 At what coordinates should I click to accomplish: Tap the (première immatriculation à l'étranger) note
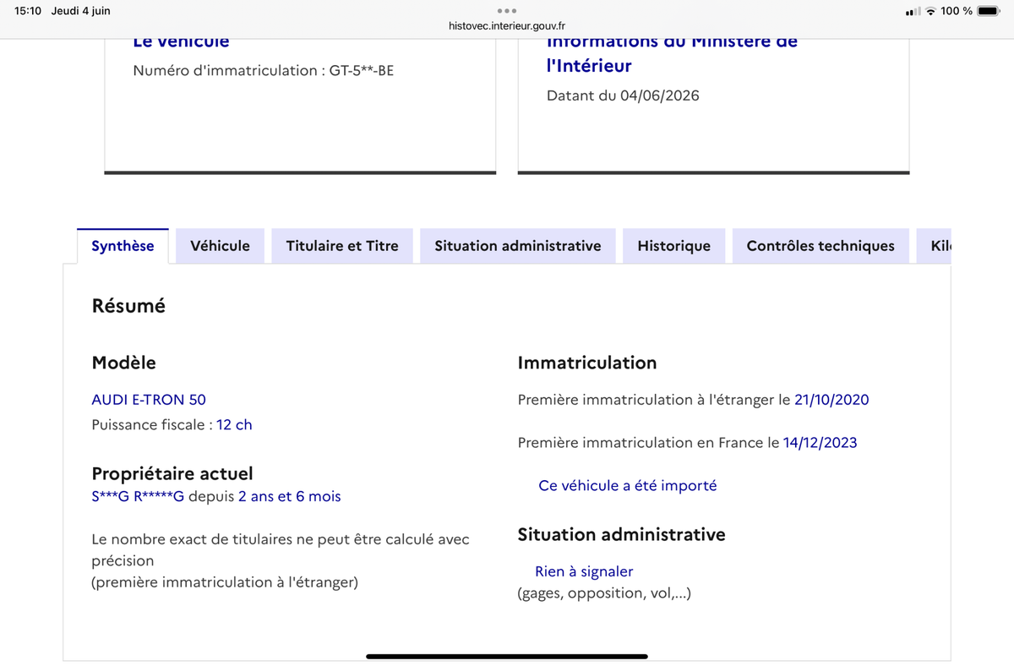[225, 582]
